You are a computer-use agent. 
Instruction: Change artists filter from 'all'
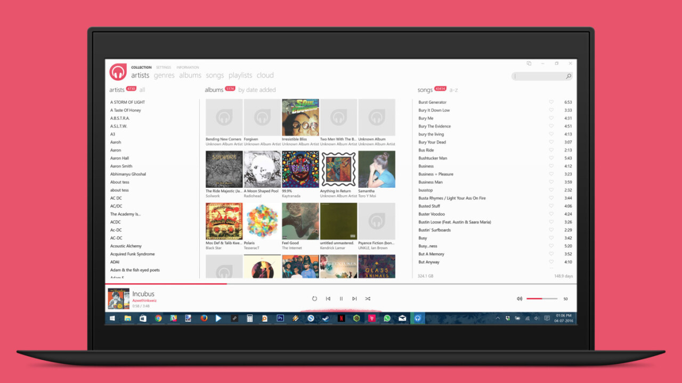click(x=142, y=90)
